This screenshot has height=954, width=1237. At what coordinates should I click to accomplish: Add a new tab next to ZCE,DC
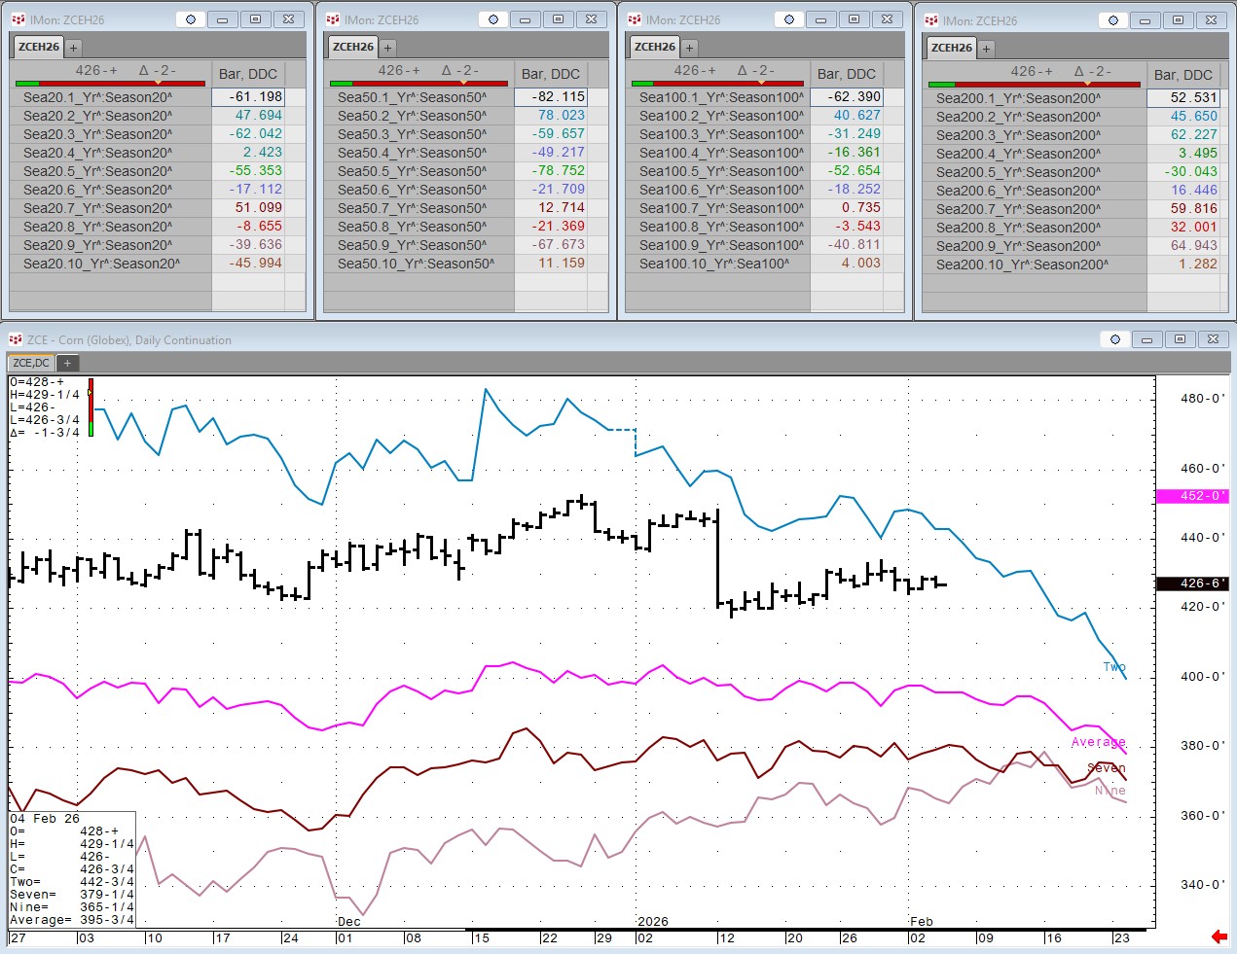(x=67, y=363)
